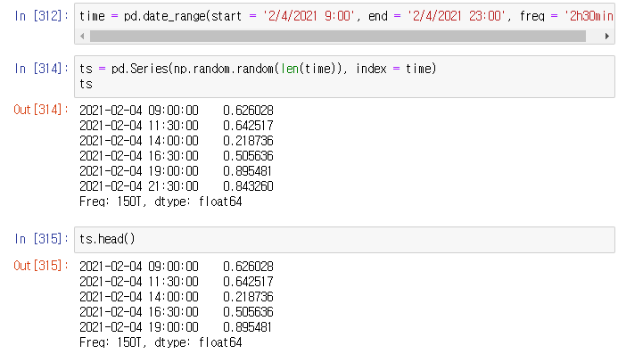Screen dimensions: 618x354
Task: Select the In [314] prompt label
Action: point(41,69)
